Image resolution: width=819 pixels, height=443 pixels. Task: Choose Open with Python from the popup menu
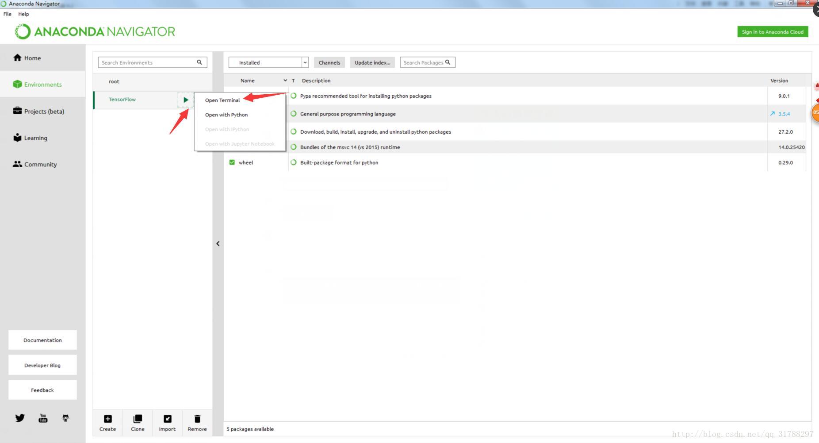[226, 115]
